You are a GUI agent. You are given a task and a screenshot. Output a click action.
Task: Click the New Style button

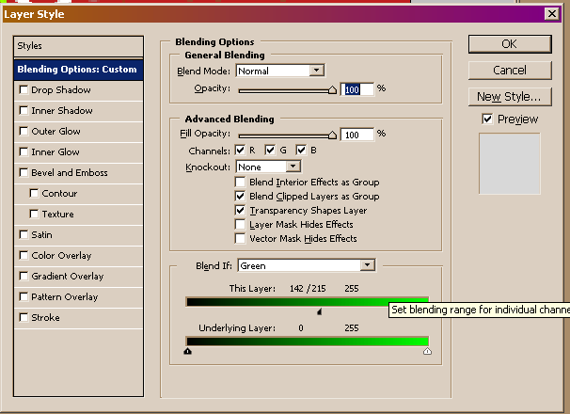click(x=509, y=96)
